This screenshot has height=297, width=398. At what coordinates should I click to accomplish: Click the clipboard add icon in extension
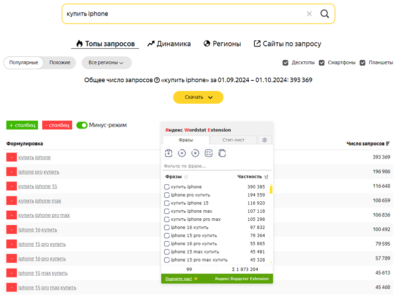coord(169,153)
